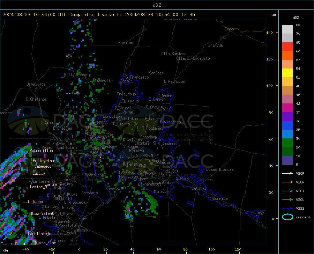Click the -40 km horizontal axis tick
The image size is (314, 254).
click(x=25, y=249)
